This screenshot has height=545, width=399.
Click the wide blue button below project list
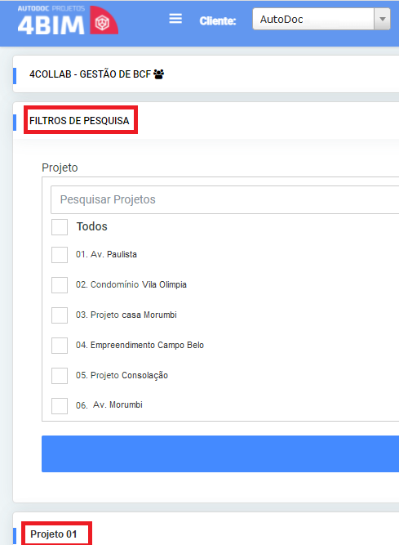pyautogui.click(x=220, y=453)
